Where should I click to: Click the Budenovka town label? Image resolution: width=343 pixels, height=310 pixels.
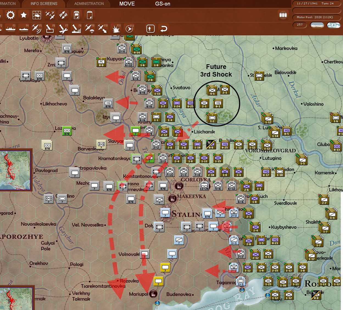pos(179,294)
